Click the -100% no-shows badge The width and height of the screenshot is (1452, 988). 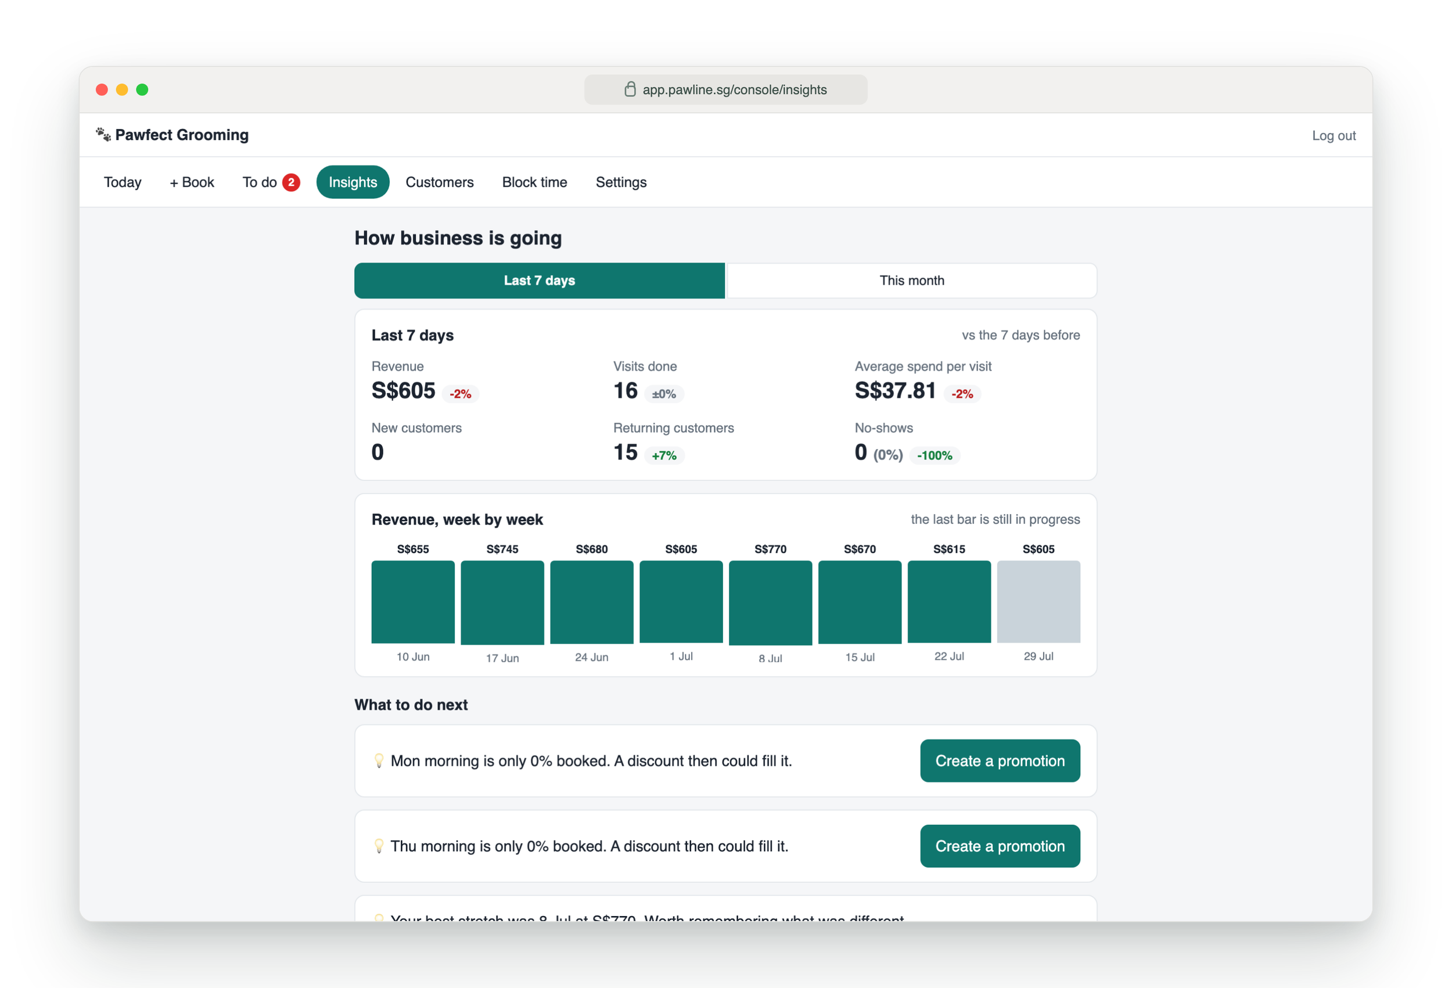pos(935,455)
